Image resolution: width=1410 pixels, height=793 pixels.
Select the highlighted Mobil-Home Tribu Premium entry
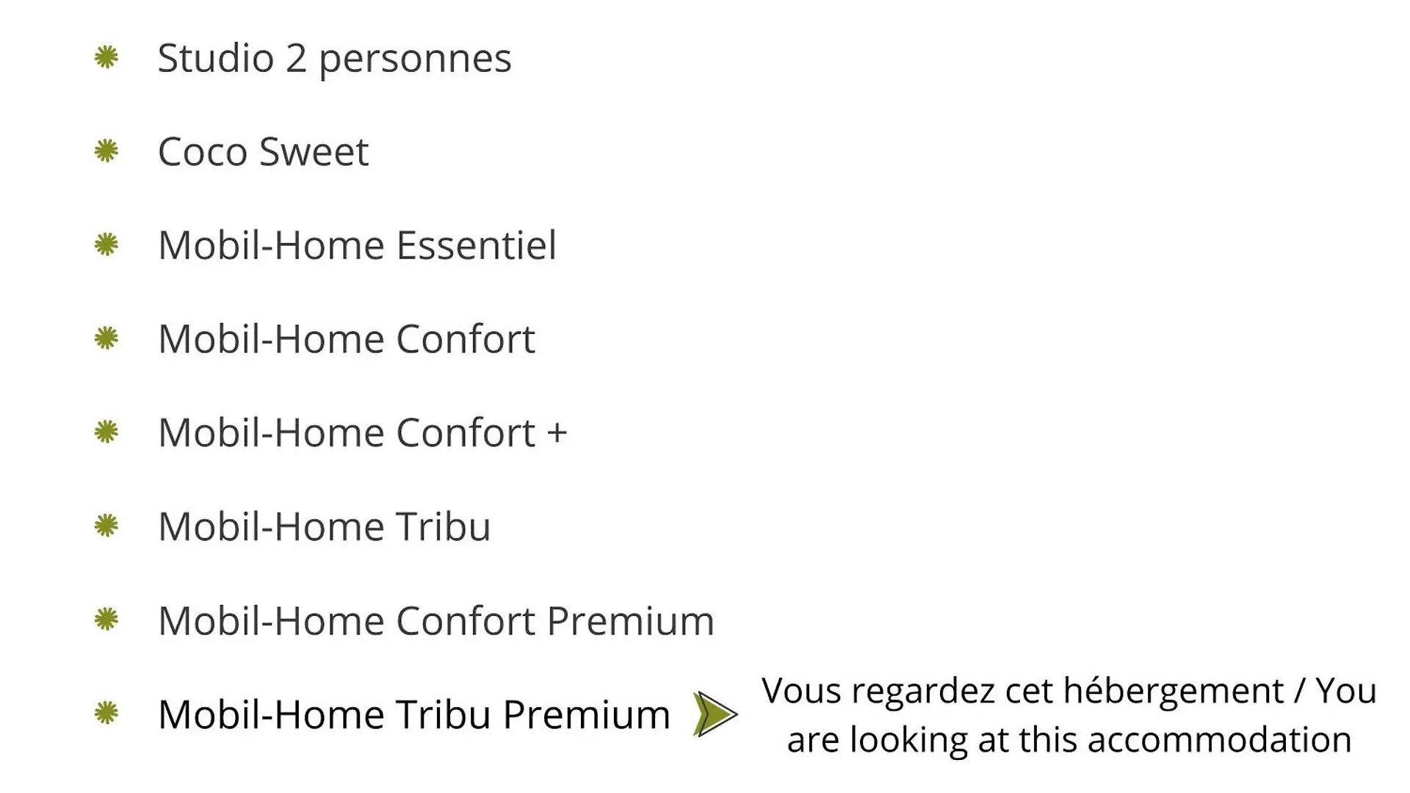coord(414,714)
